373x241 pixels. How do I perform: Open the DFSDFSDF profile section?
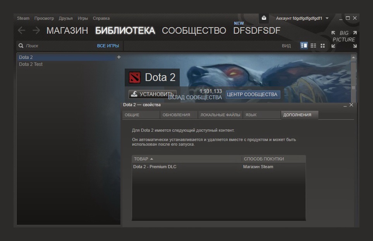click(x=257, y=31)
